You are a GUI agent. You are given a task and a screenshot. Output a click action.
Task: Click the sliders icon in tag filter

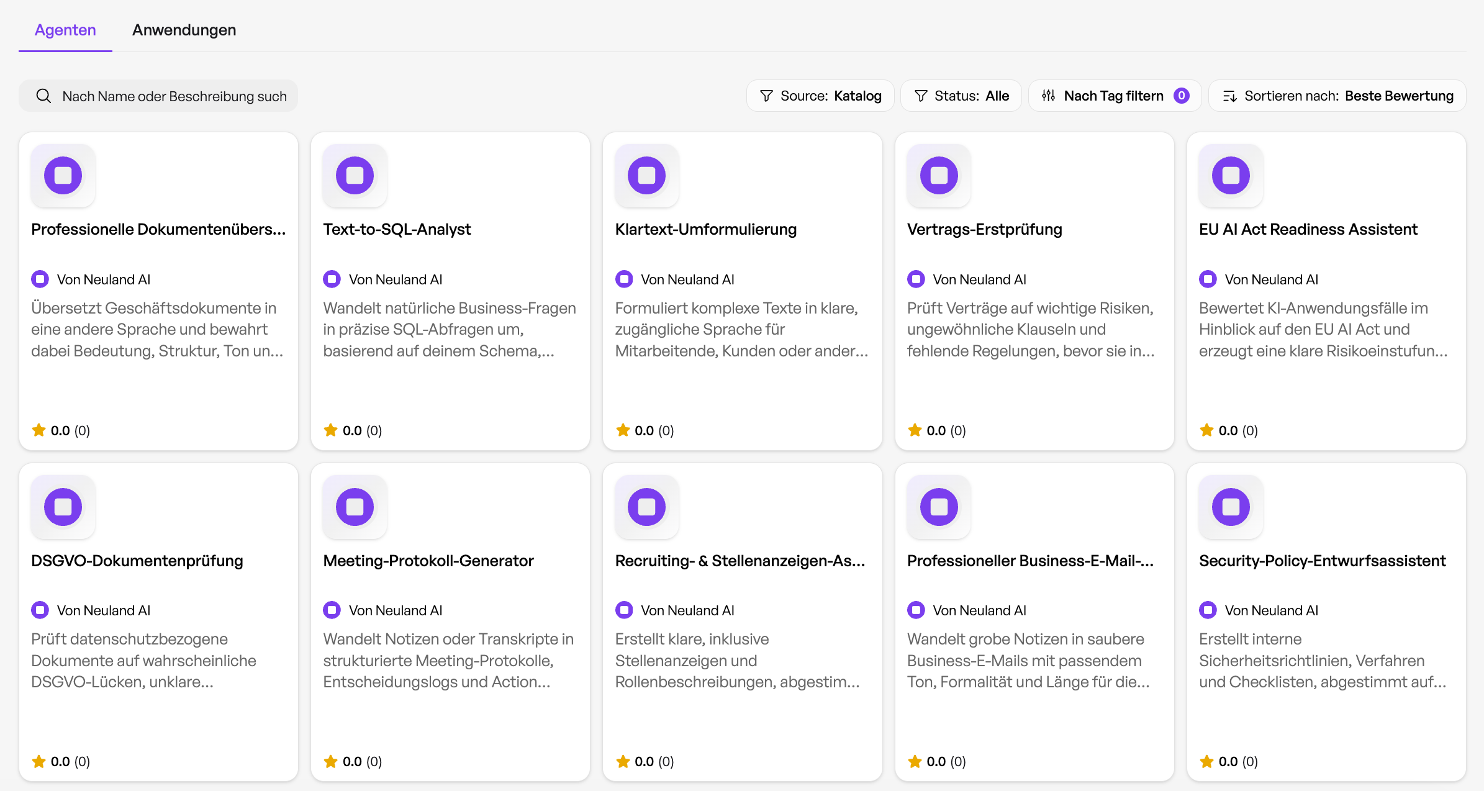click(x=1049, y=96)
